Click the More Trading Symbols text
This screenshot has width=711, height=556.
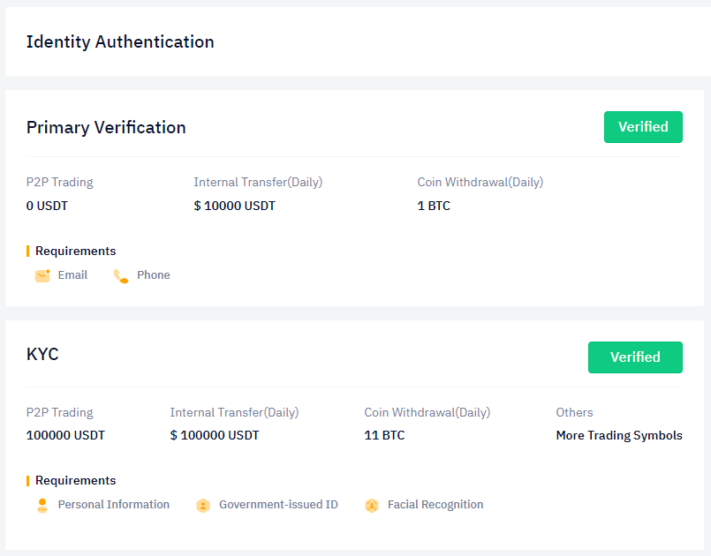point(618,435)
